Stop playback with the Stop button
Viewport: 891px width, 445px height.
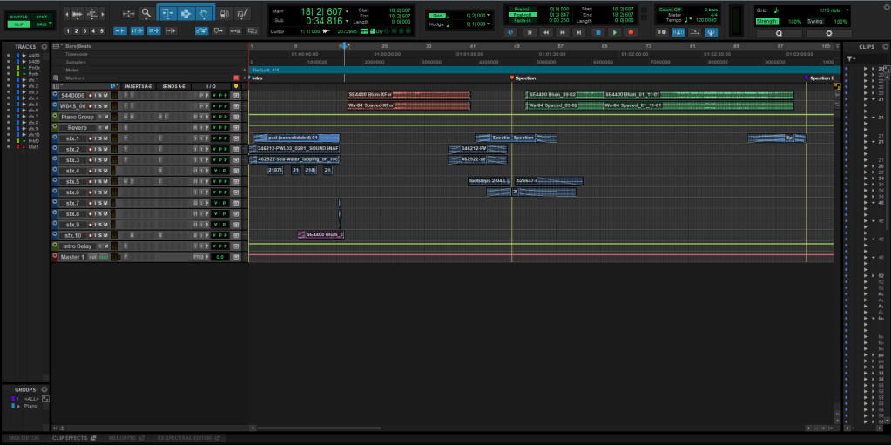click(597, 32)
